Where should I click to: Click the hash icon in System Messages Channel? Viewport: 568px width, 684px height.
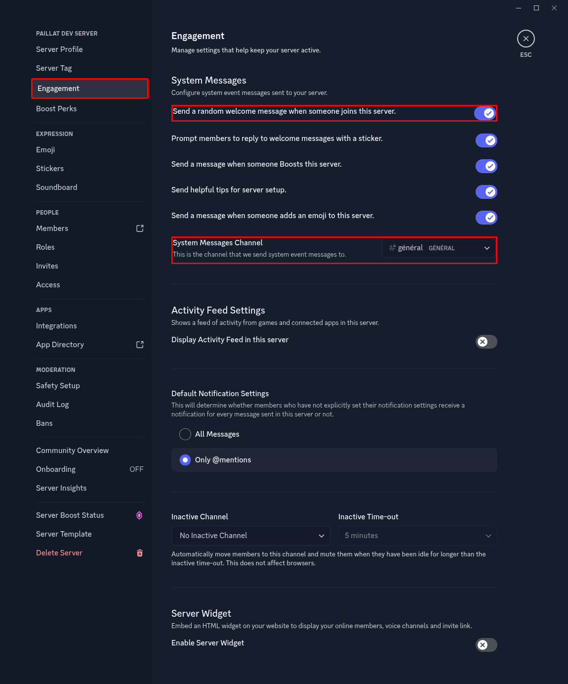click(x=392, y=248)
